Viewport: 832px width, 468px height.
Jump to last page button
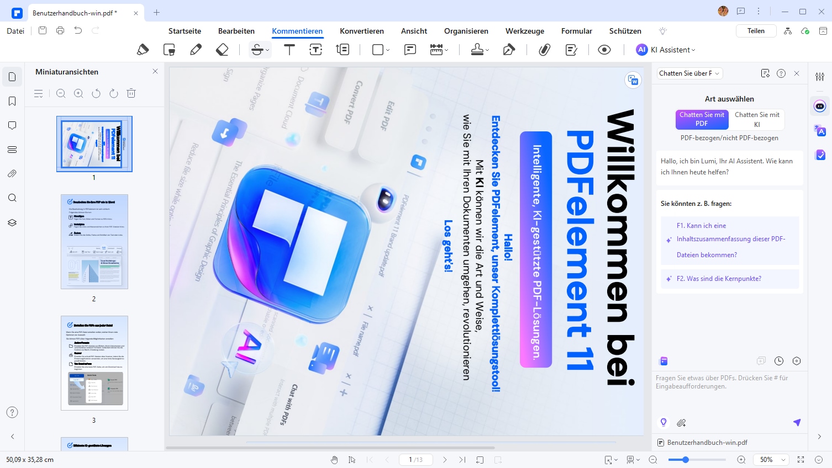[462, 460]
